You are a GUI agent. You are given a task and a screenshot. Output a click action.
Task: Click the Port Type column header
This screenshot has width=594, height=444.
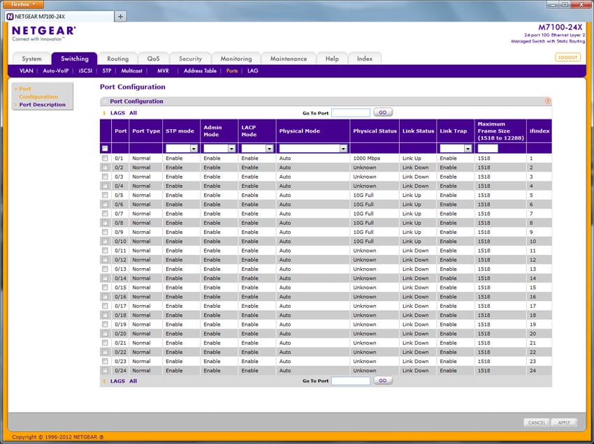coord(146,131)
